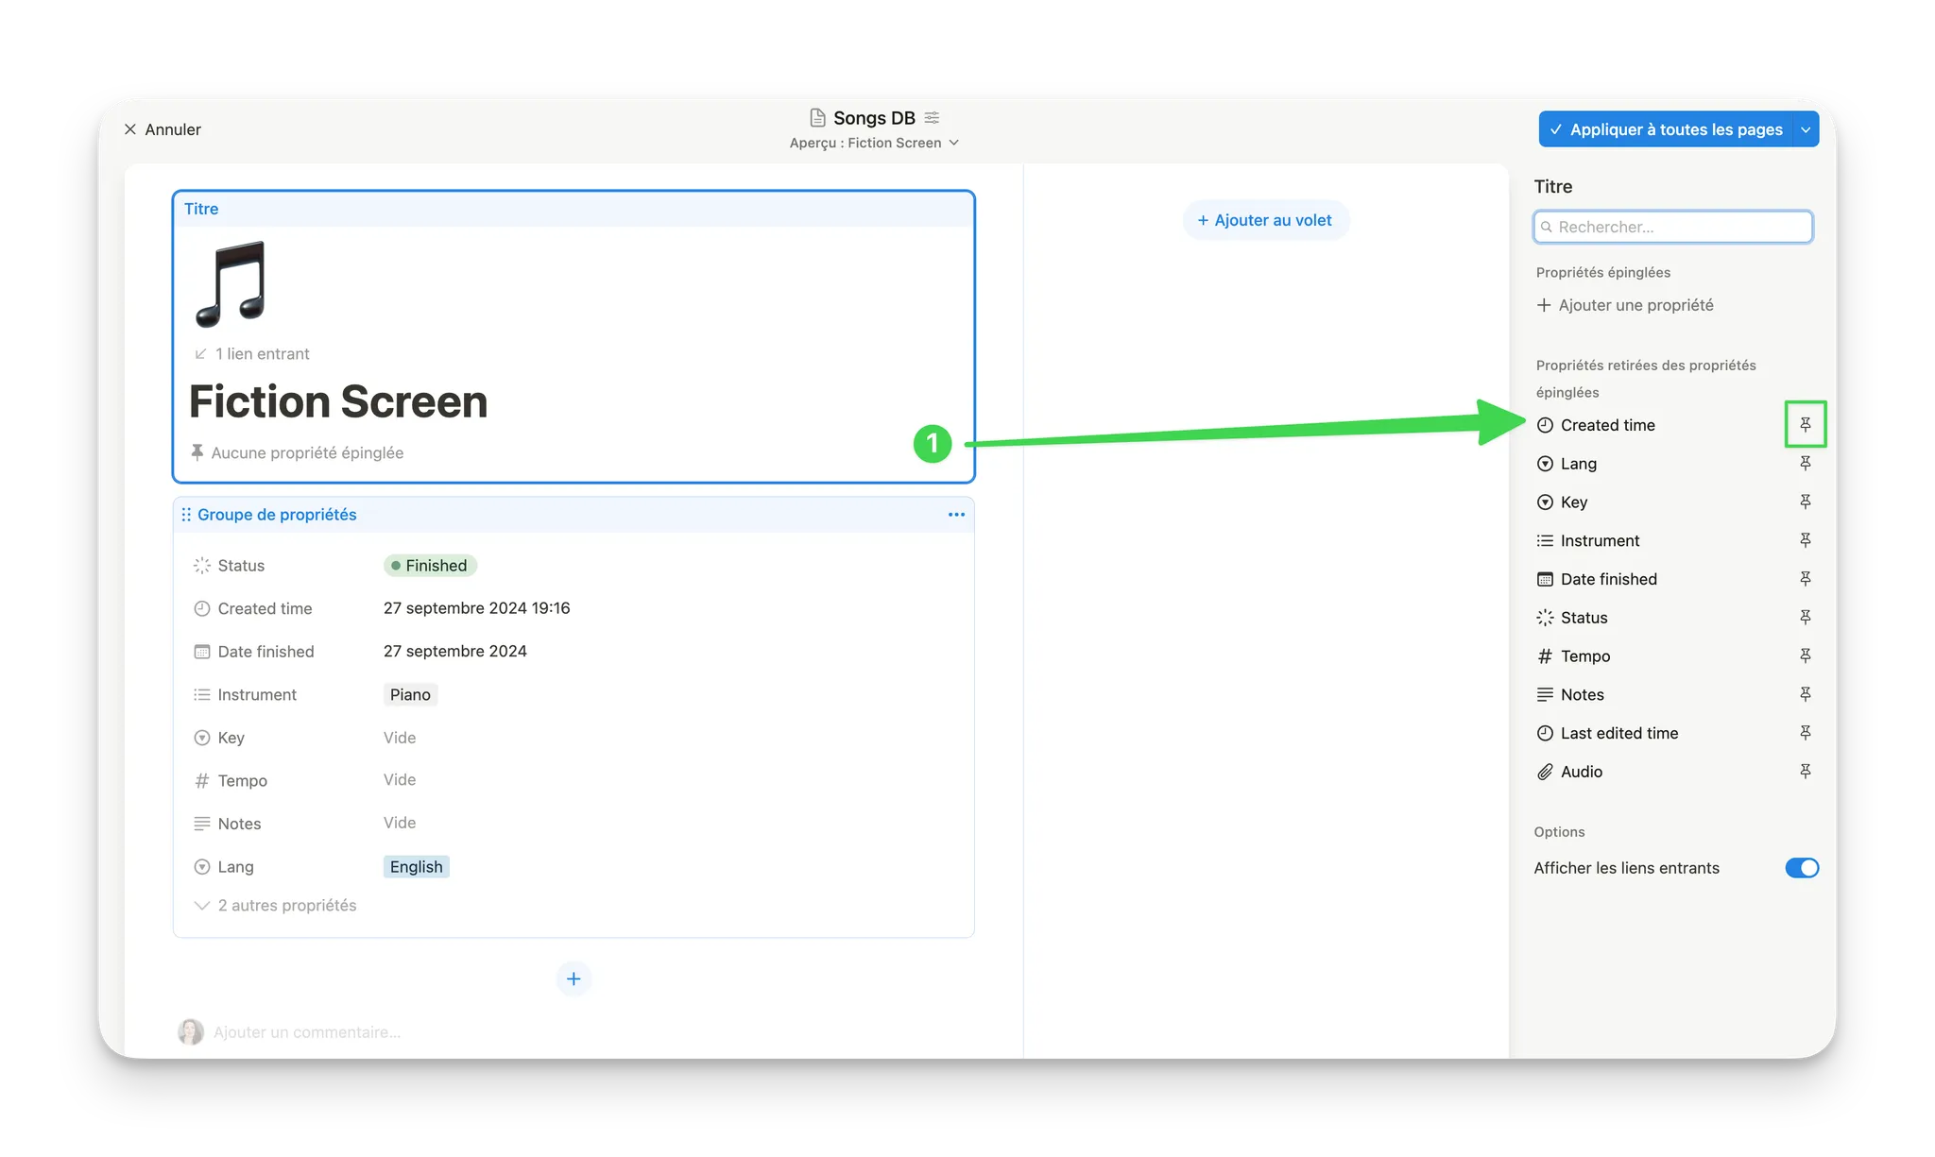
Task: Click Appliquer à toutes les pages button
Action: (1666, 129)
